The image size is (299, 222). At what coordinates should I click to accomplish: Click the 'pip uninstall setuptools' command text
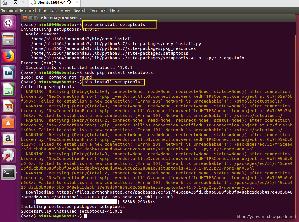[115, 25]
